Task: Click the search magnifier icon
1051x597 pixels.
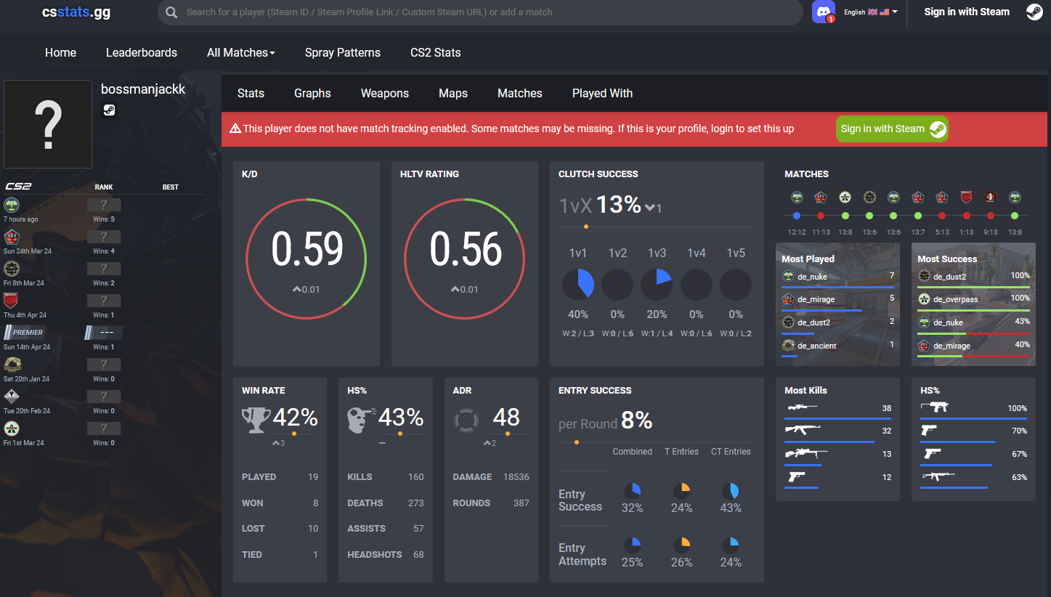Action: [171, 12]
